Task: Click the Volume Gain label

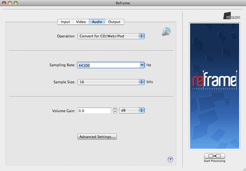Action: click(64, 111)
